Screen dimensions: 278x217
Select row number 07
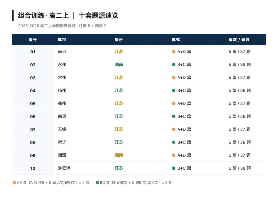point(33,130)
